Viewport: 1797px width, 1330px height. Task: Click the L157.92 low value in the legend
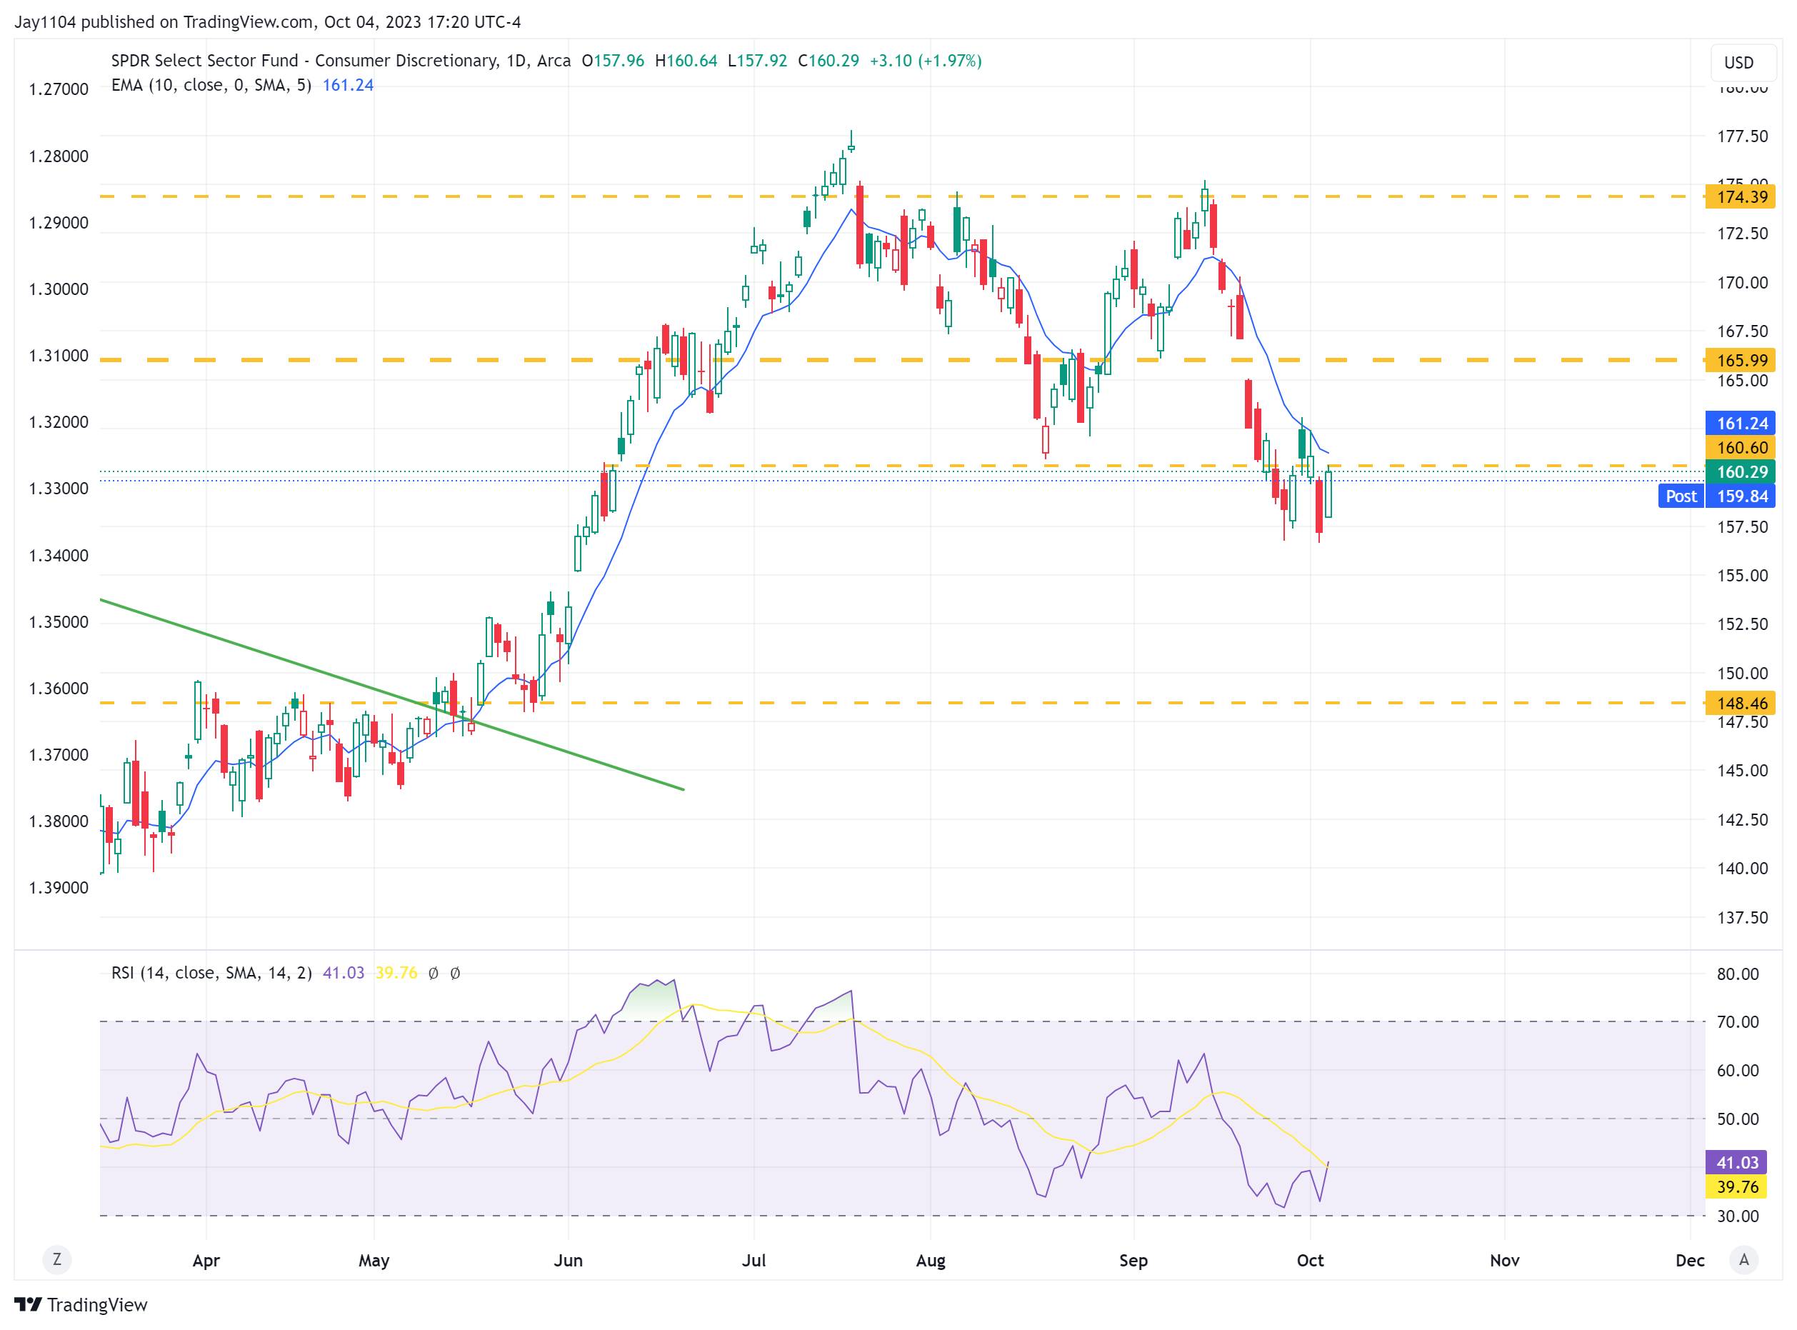(757, 61)
